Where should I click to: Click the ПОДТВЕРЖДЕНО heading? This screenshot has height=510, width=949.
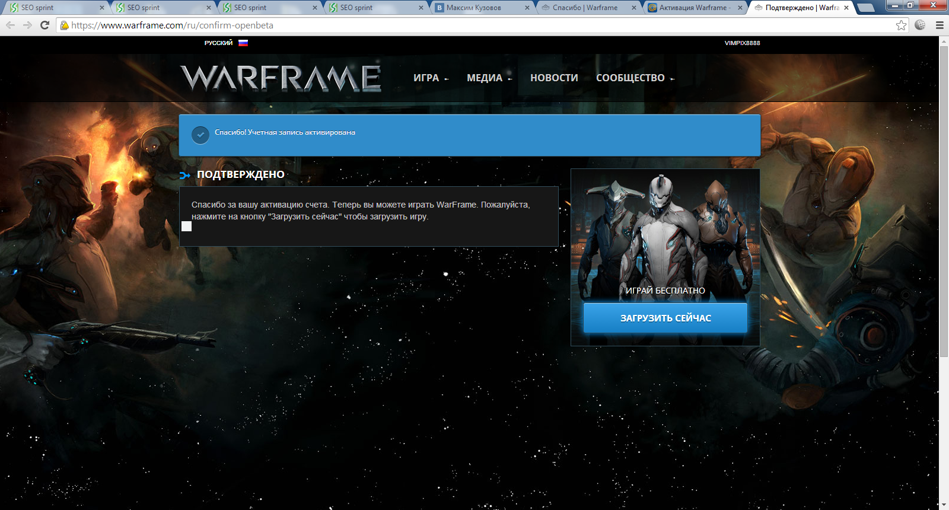241,174
